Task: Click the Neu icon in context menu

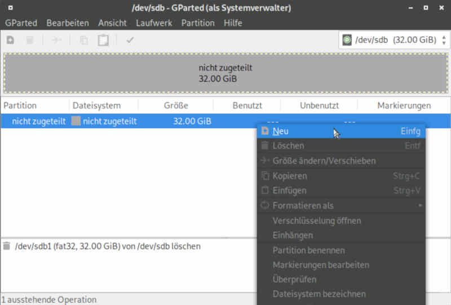Action: (x=264, y=131)
